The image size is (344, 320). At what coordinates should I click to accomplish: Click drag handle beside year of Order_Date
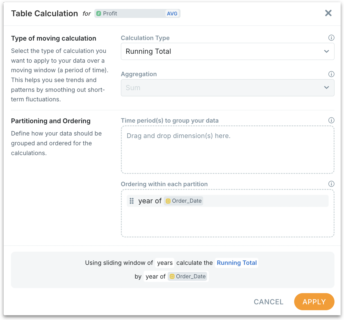(x=132, y=201)
